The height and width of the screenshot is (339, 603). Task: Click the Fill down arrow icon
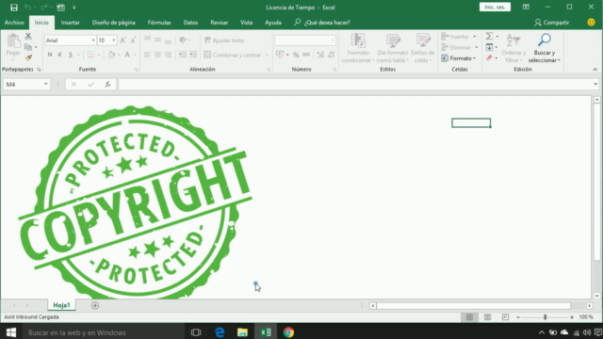tap(489, 47)
